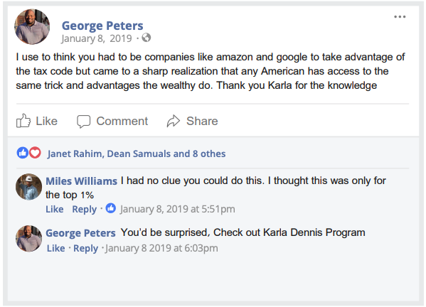Click George Peters' post profile picture
426x307 pixels.
pyautogui.click(x=32, y=26)
